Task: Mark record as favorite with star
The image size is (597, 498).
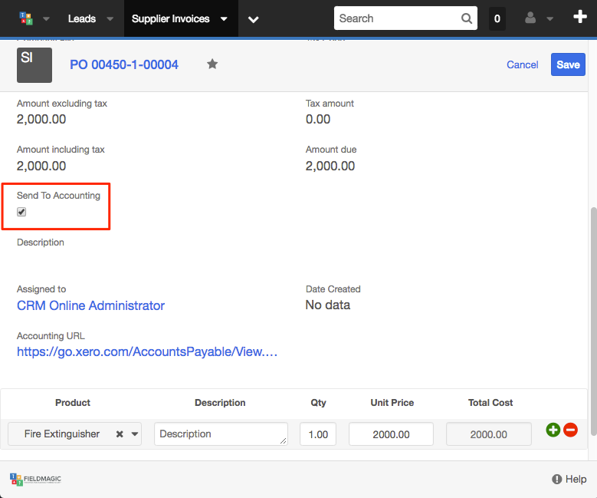Action: pyautogui.click(x=212, y=64)
